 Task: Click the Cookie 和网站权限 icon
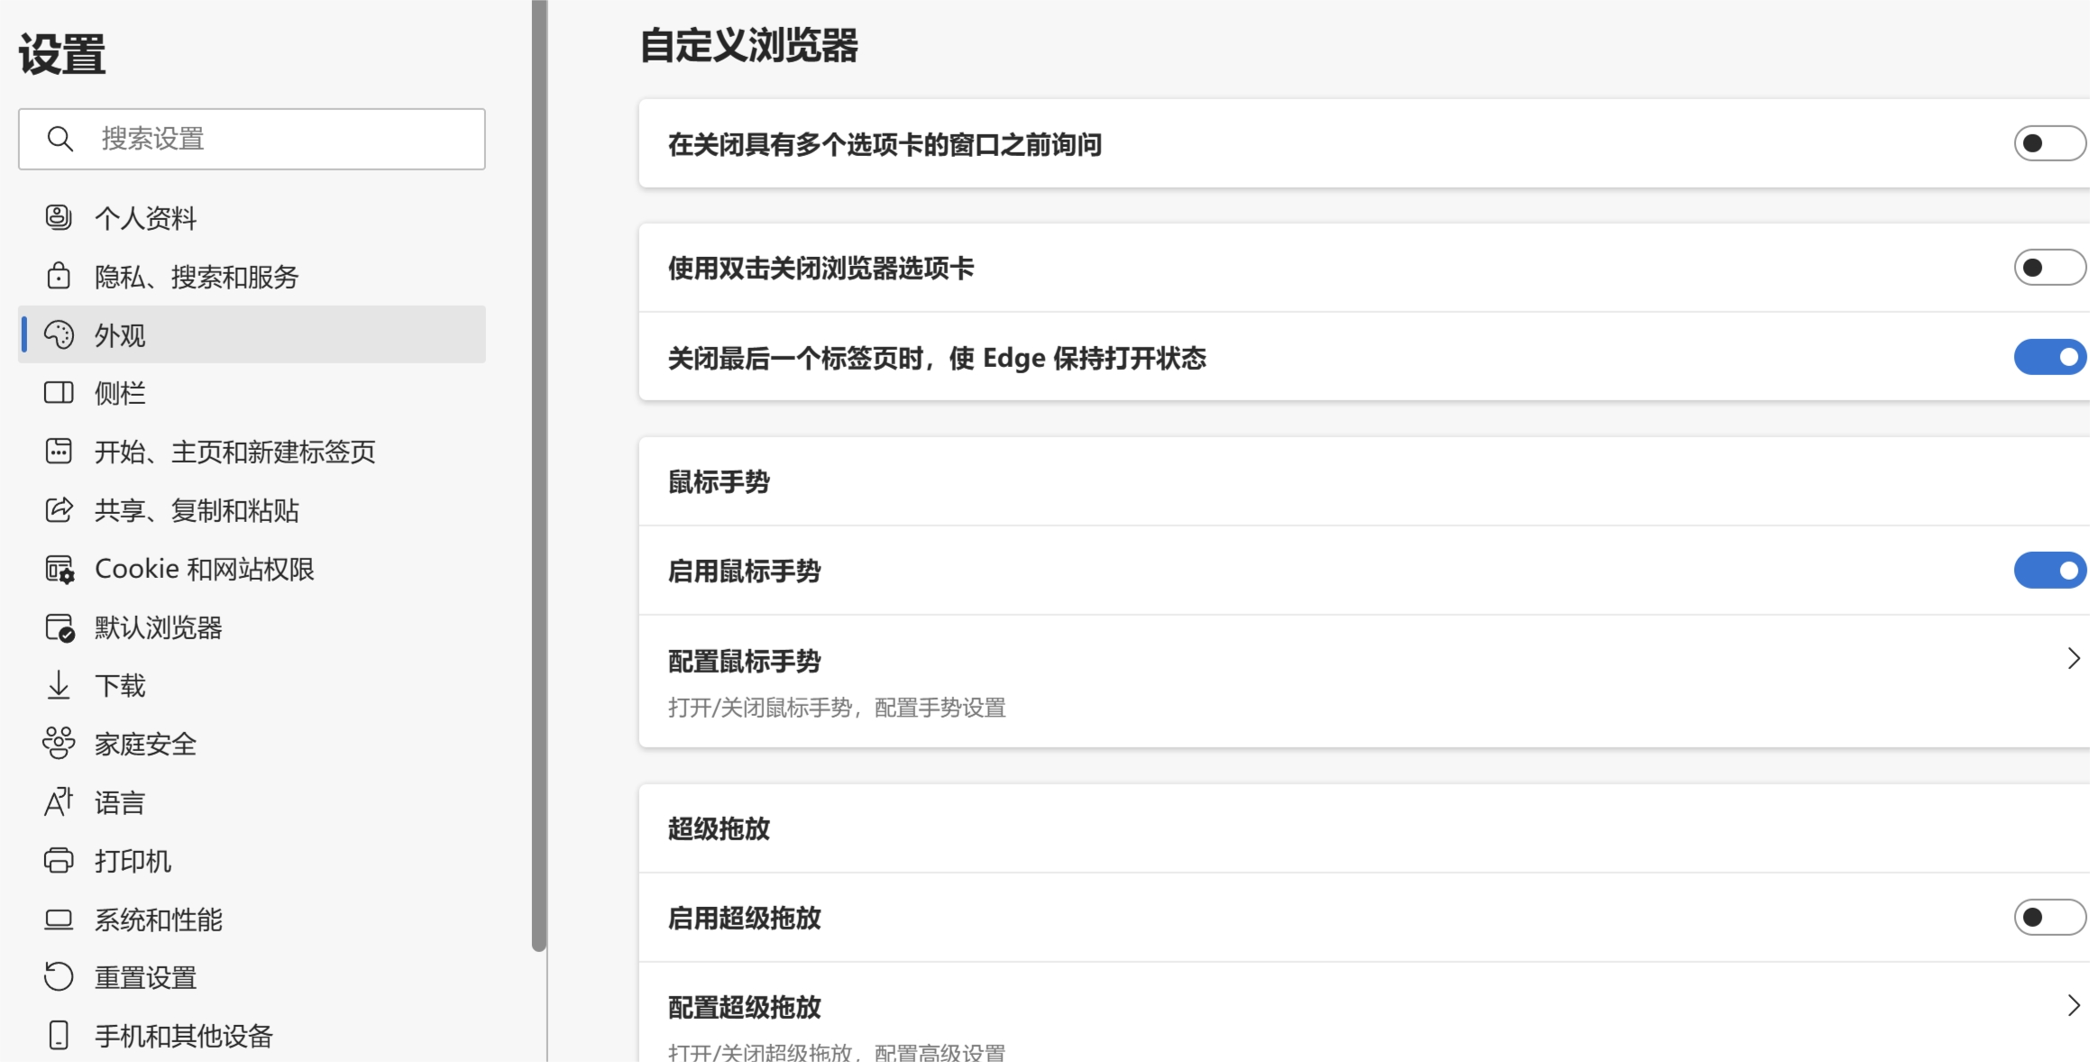point(60,570)
